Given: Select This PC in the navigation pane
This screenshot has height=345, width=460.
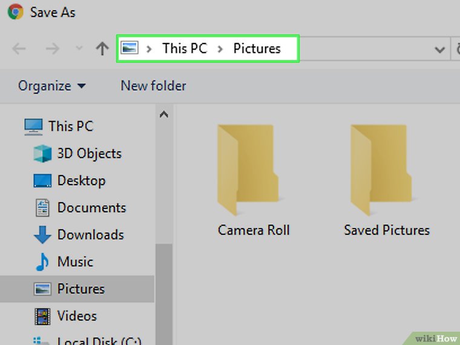Looking at the screenshot, I should [70, 126].
